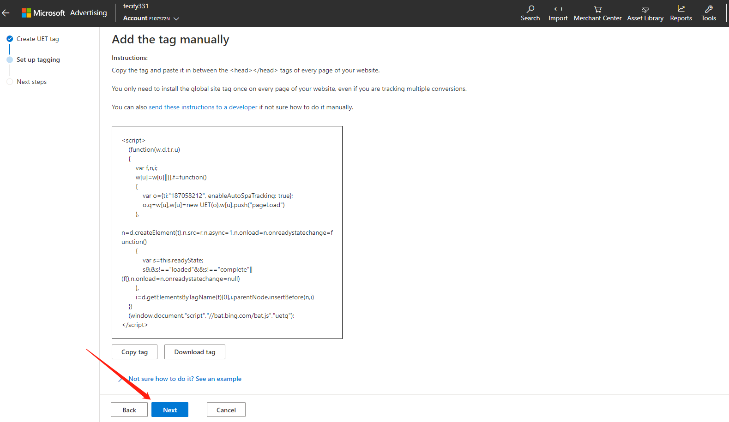Click the blue Next button

point(170,410)
